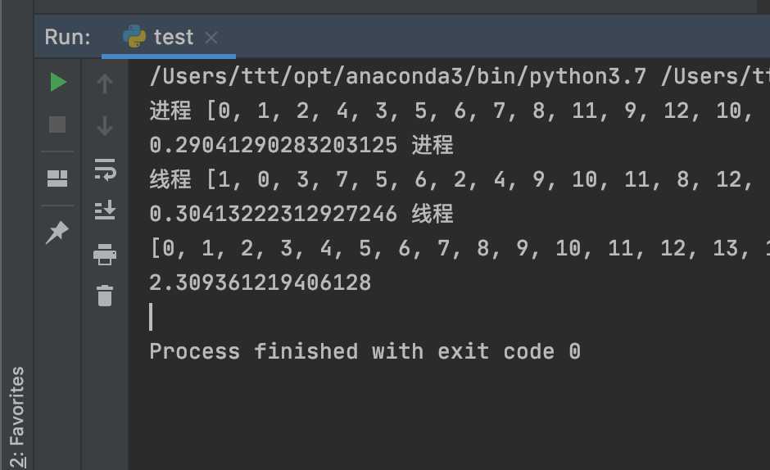The height and width of the screenshot is (470, 770).
Task: Click the python3.7 interpreter path line
Action: point(460,76)
